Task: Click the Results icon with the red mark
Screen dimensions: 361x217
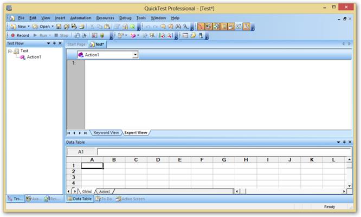Action: 95,35
